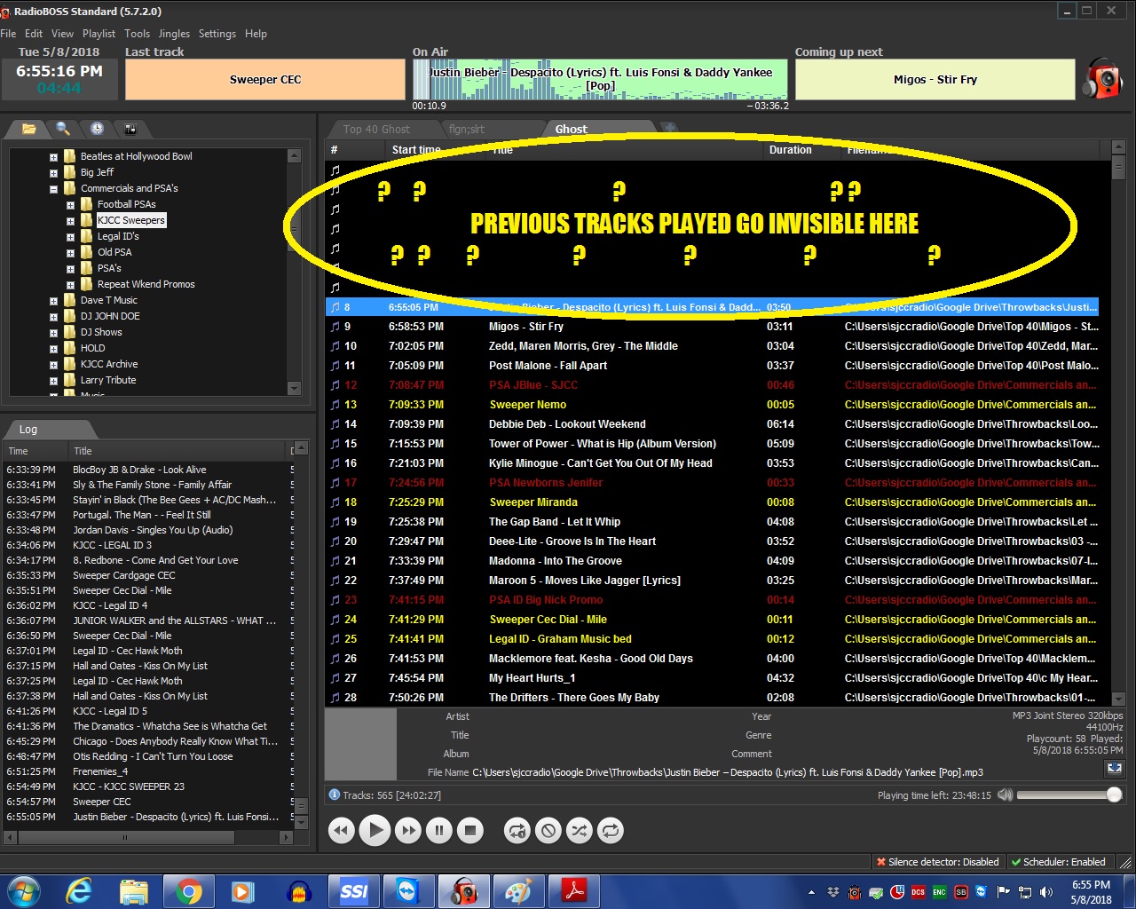Screen dimensions: 1136x909
Task: Expand the Football PSAs folder
Action: [70, 205]
